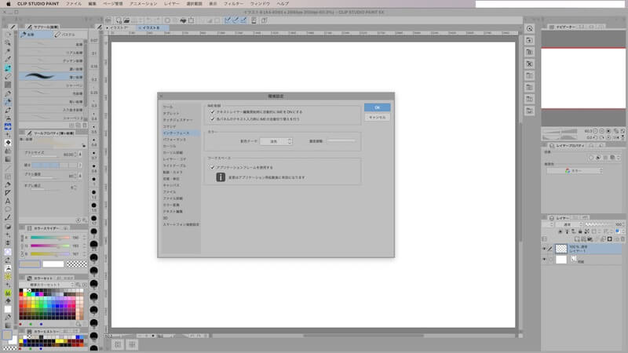628x353 pixels.
Task: Open the color theme dropdown in the dialog
Action: 277,141
